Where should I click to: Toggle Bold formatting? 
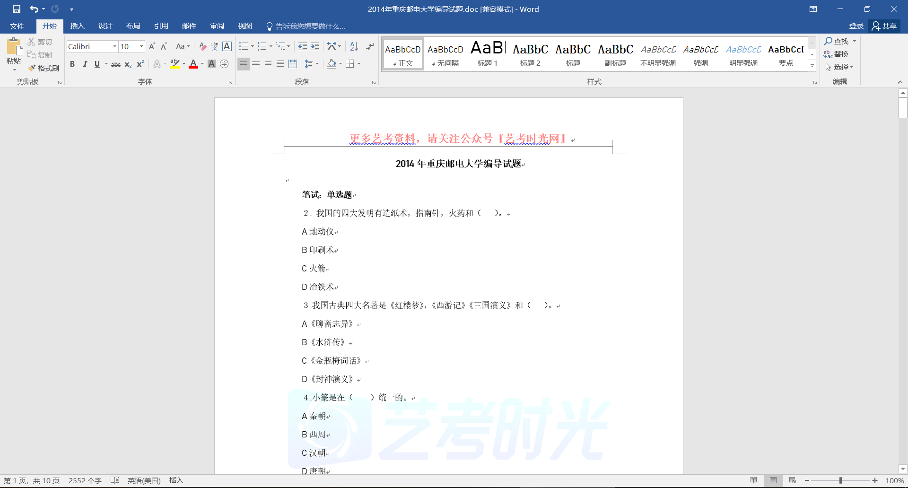pyautogui.click(x=72, y=64)
